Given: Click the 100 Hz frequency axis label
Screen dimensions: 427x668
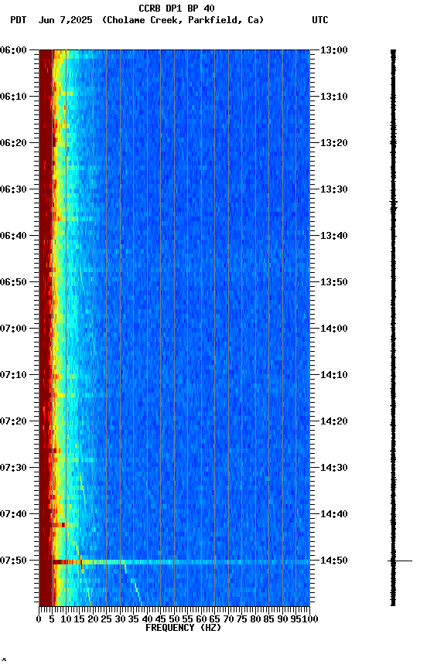Looking at the screenshot, I should 310,619.
